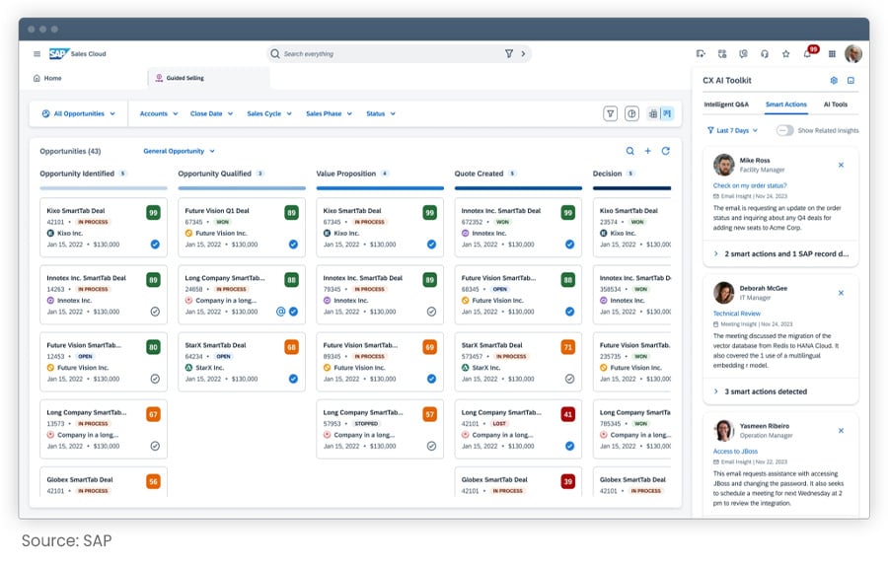Switch to the Intelligent Q&A tab

(x=726, y=105)
